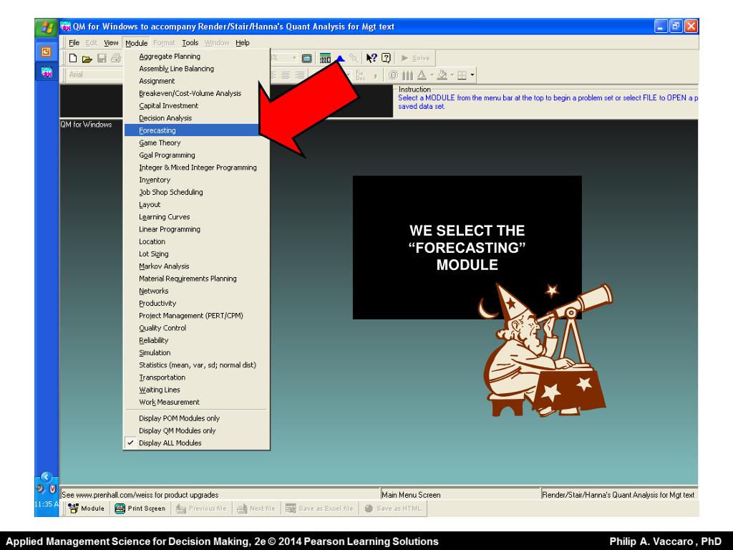Click the comma format icon
The image size is (733, 550).
(375, 75)
